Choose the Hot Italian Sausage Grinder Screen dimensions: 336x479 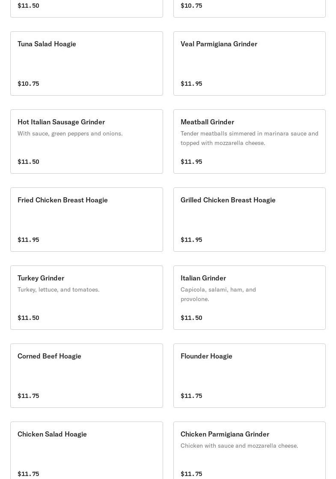[x=86, y=142]
